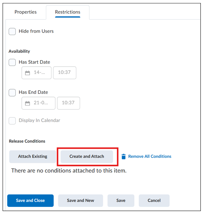Tick the Display In Calendar checkbox
Viewport: 203px width, 214px height.
pyautogui.click(x=12, y=121)
